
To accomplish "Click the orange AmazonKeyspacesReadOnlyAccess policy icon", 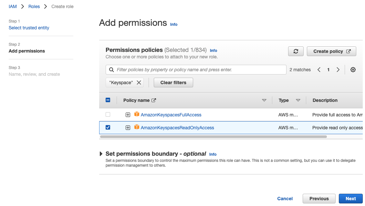I will (x=137, y=127).
